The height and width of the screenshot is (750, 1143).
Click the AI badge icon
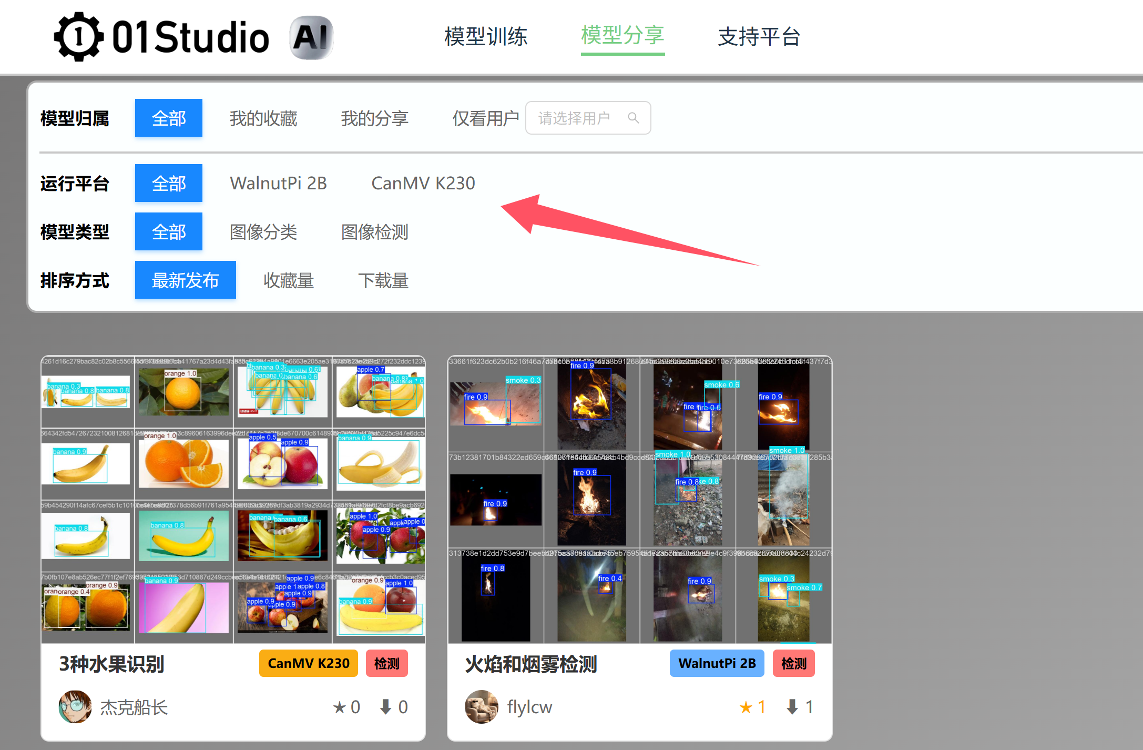pyautogui.click(x=311, y=37)
